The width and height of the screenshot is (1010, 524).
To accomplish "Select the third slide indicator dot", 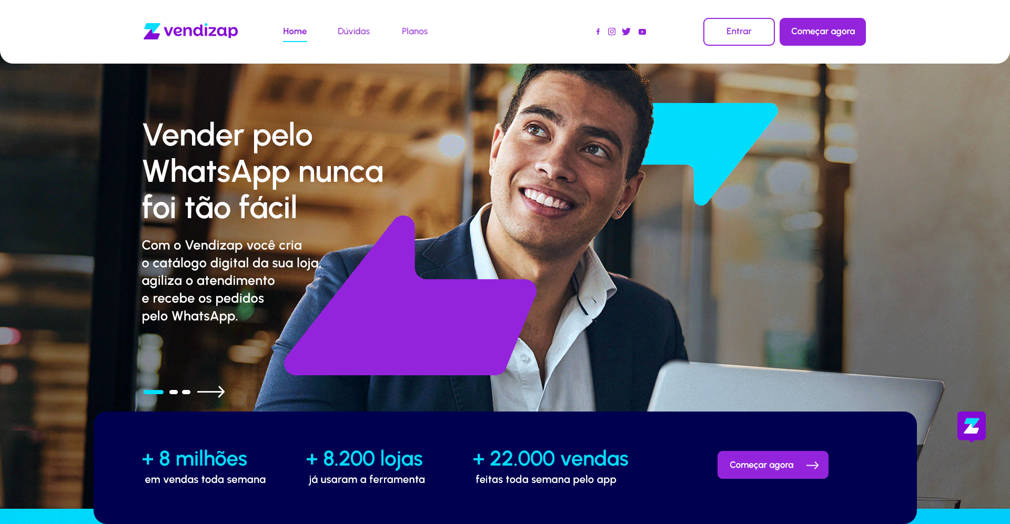I will (186, 392).
